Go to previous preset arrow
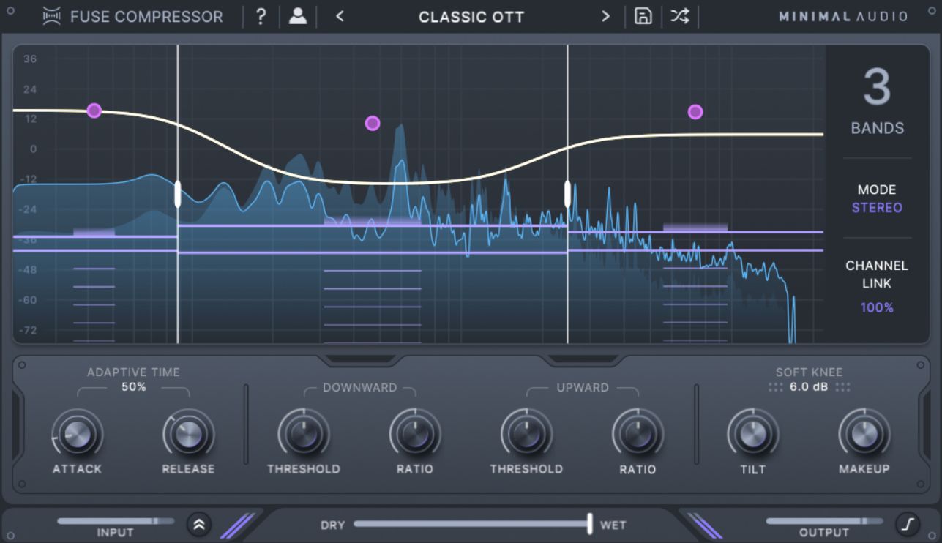 click(x=340, y=16)
